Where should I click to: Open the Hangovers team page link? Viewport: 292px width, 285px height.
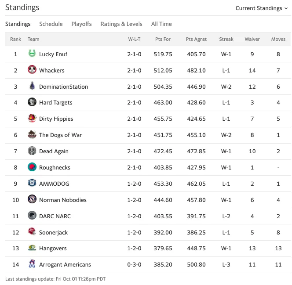tap(53, 249)
